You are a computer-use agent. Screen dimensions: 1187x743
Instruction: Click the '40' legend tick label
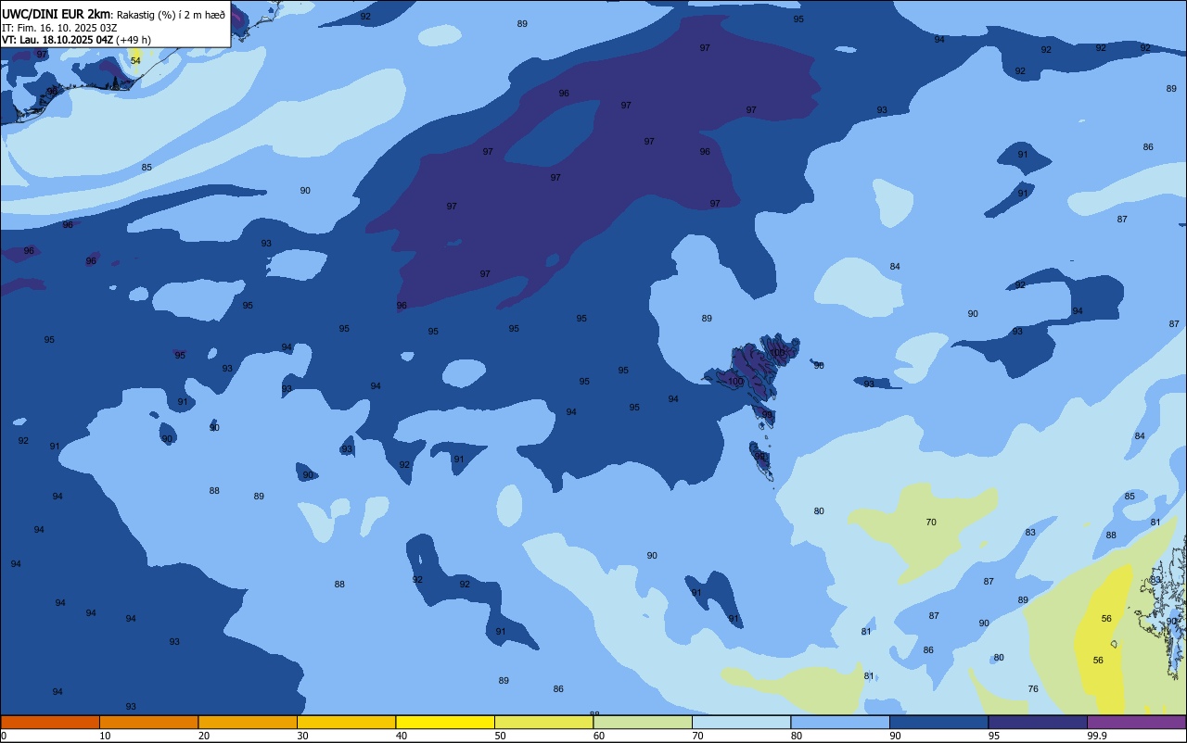pos(402,736)
